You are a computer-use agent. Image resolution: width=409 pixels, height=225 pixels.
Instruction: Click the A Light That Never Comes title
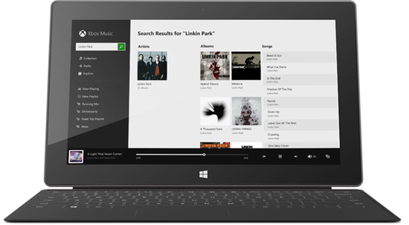(104, 154)
